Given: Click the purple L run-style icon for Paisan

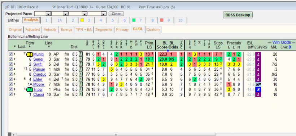Looking at the screenshot, I should click(258, 69).
